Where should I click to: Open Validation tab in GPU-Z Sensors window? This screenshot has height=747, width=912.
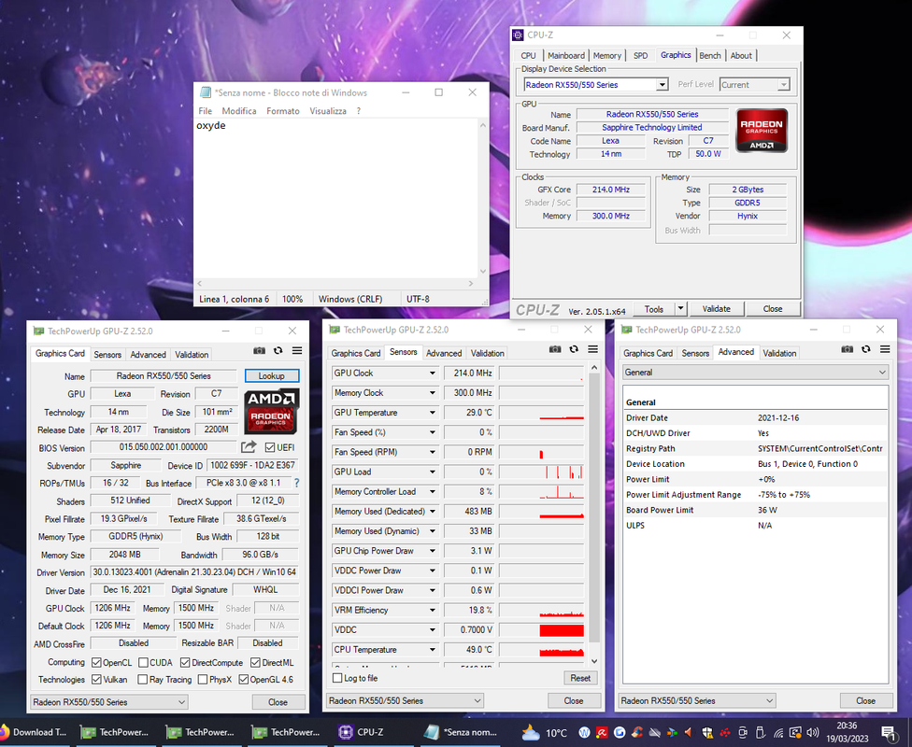click(488, 353)
